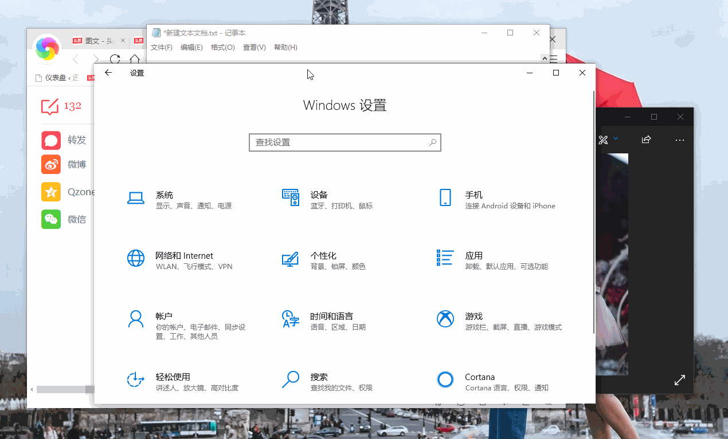Click the 查找设置 search field

[345, 142]
